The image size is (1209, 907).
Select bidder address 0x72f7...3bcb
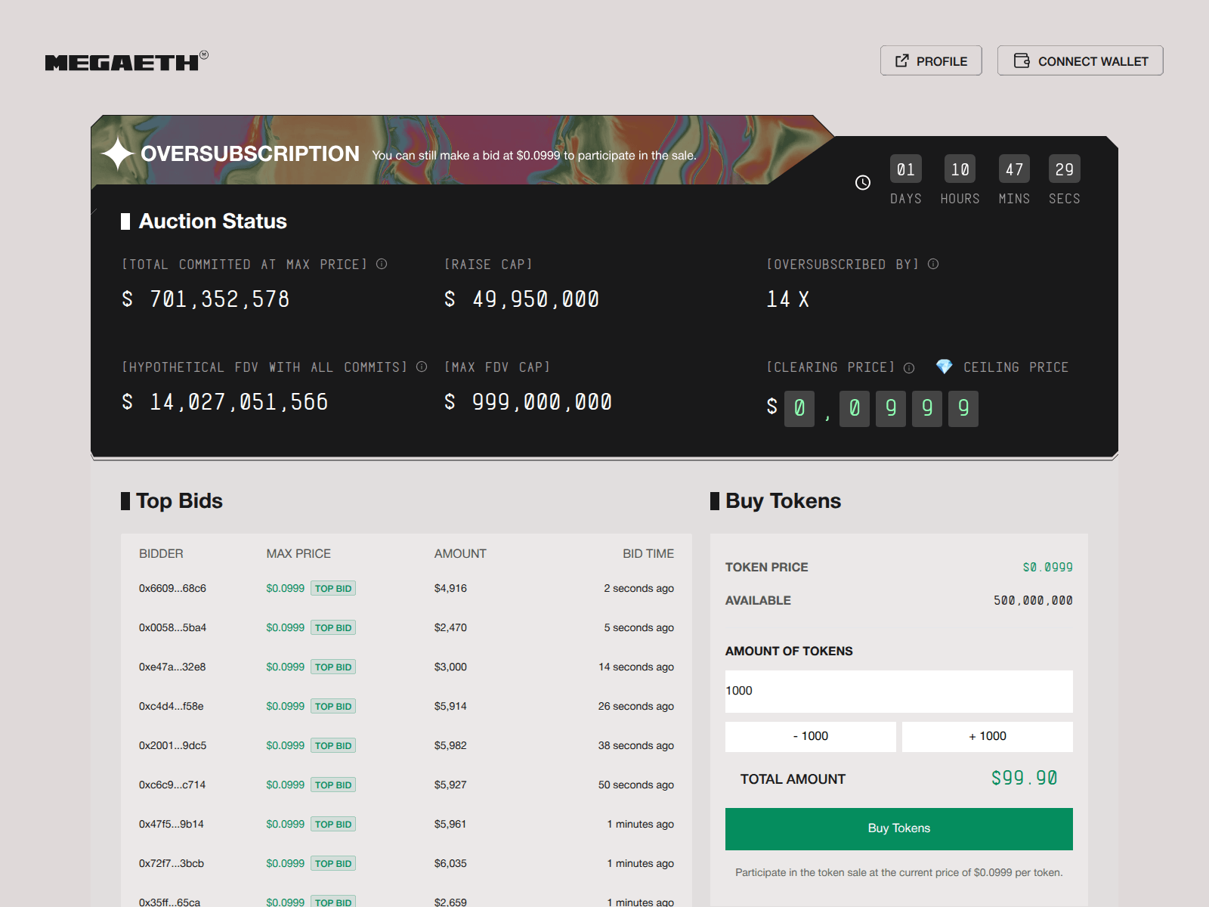(172, 863)
